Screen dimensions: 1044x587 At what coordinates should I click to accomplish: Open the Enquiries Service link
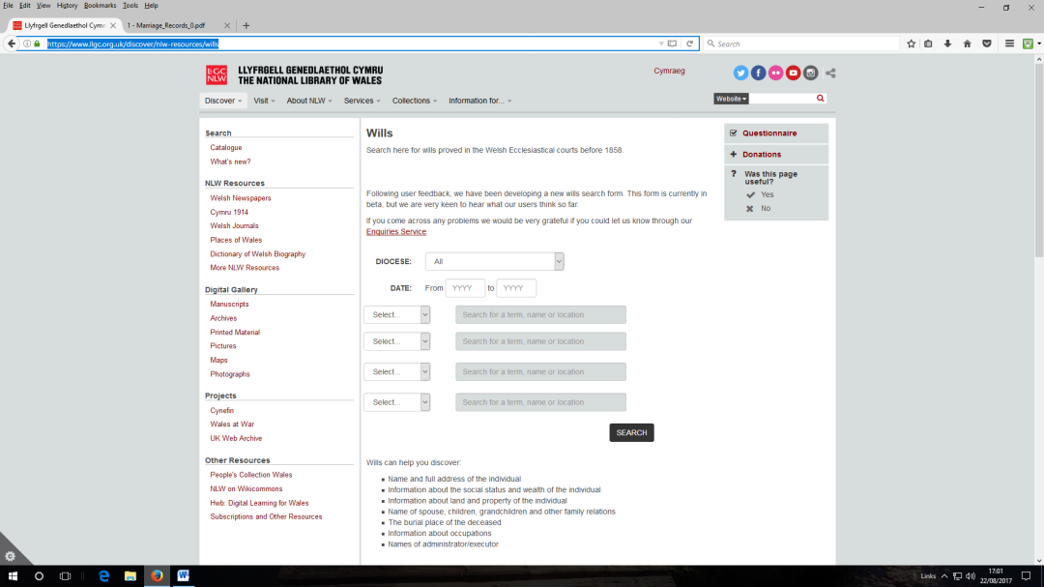tap(395, 232)
